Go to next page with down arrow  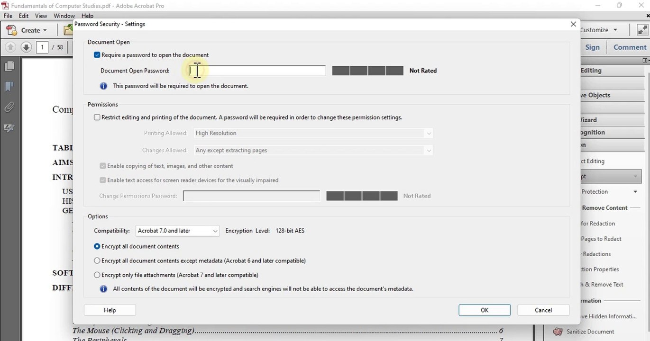point(26,47)
